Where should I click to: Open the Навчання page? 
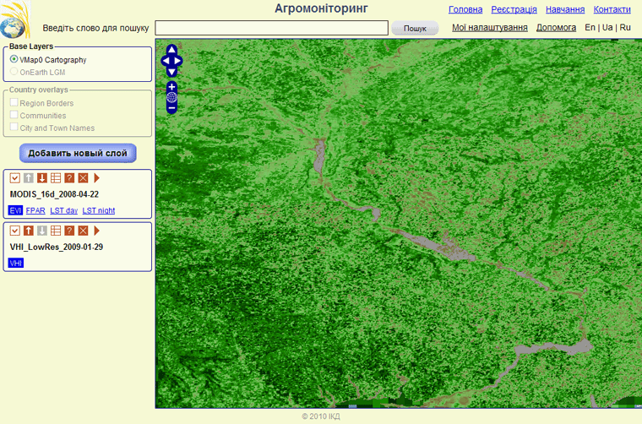click(x=565, y=9)
